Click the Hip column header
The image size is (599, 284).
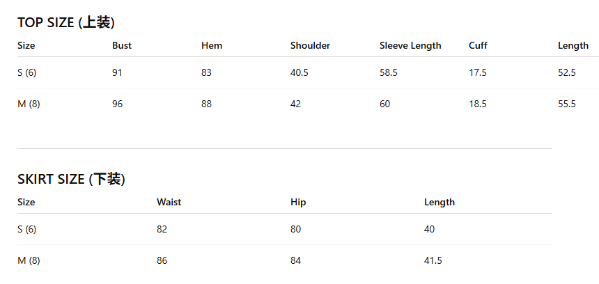[298, 202]
